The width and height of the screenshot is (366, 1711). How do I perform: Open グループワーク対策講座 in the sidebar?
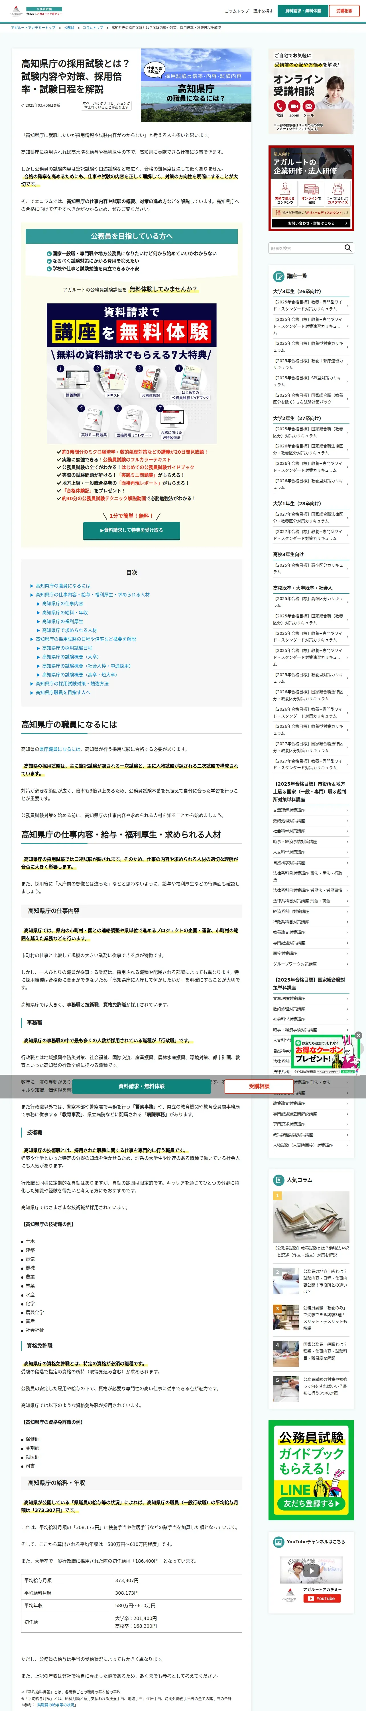click(311, 964)
